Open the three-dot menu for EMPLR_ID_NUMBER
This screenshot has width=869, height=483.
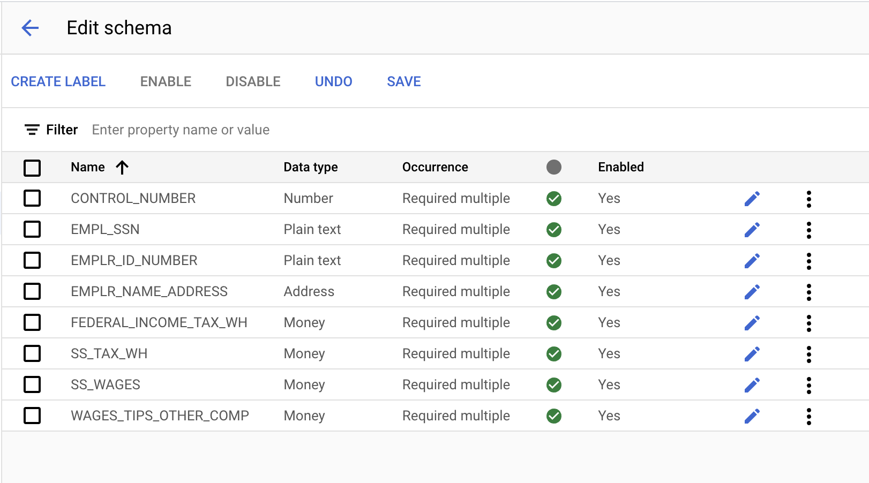(808, 260)
